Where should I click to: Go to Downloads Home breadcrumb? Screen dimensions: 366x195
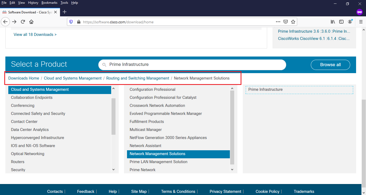point(24,78)
